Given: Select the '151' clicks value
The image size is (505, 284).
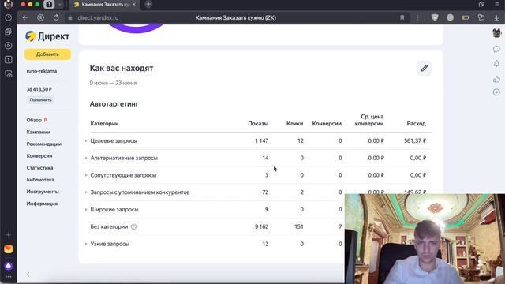Looking at the screenshot, I should (298, 226).
